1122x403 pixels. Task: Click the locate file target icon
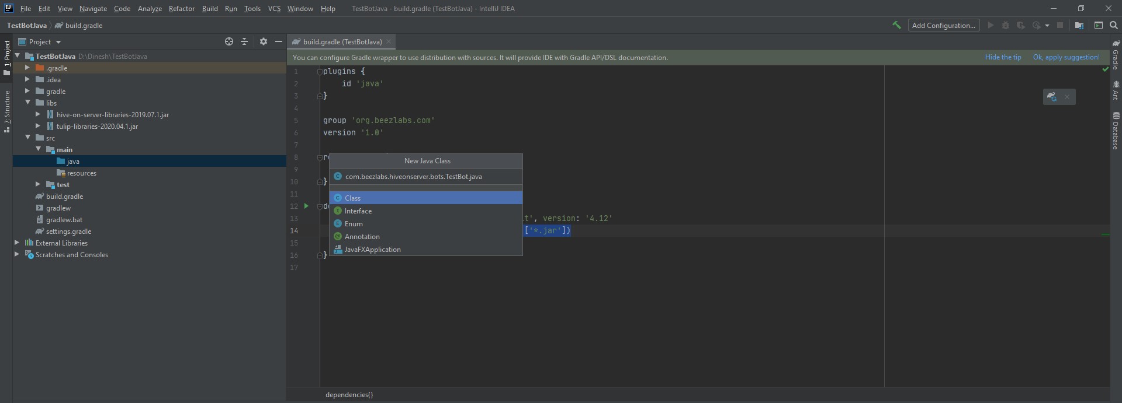click(x=229, y=41)
